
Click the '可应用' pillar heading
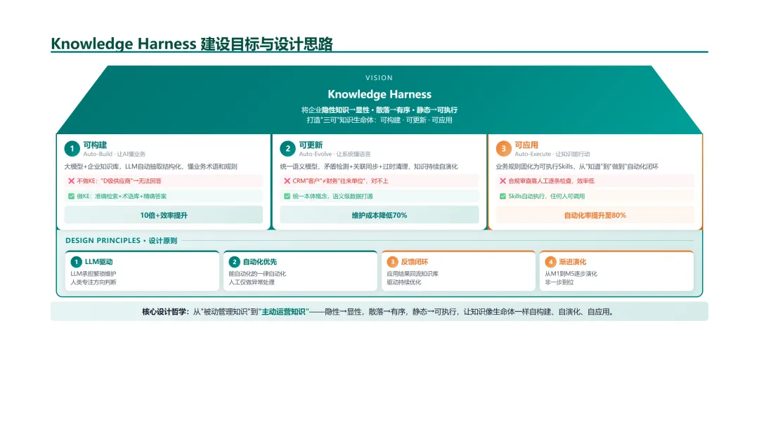click(x=526, y=145)
